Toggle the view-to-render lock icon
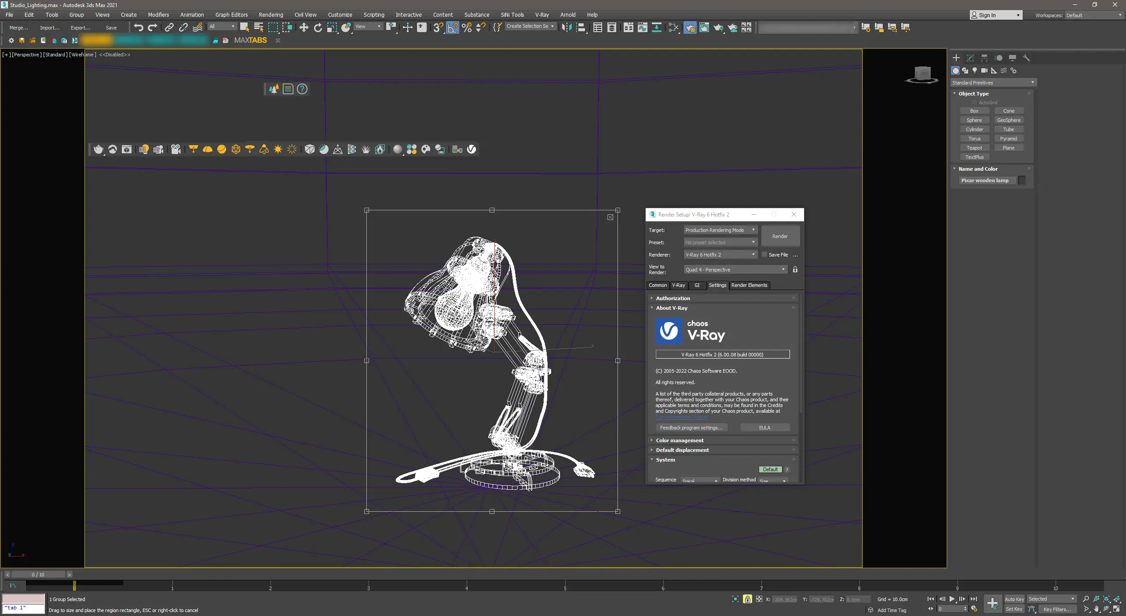 tap(795, 269)
